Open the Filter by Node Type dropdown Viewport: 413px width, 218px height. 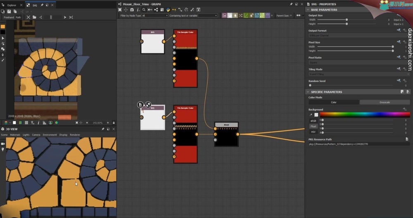[x=155, y=16]
